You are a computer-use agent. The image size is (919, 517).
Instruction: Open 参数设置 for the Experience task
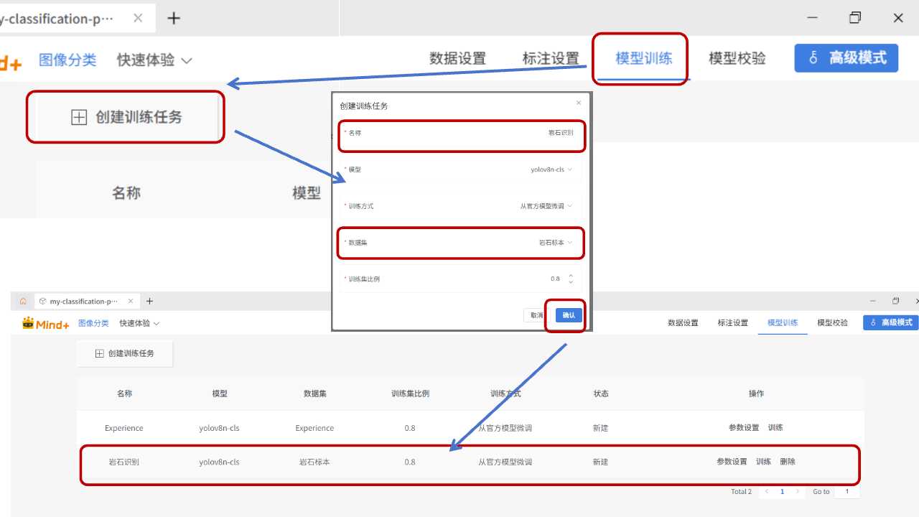743,428
